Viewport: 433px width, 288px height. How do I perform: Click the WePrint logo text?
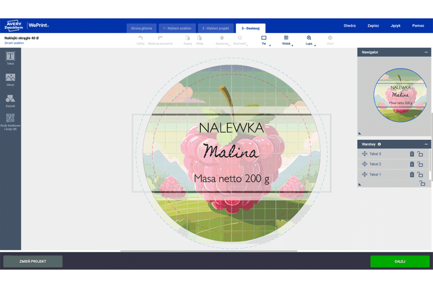point(39,25)
